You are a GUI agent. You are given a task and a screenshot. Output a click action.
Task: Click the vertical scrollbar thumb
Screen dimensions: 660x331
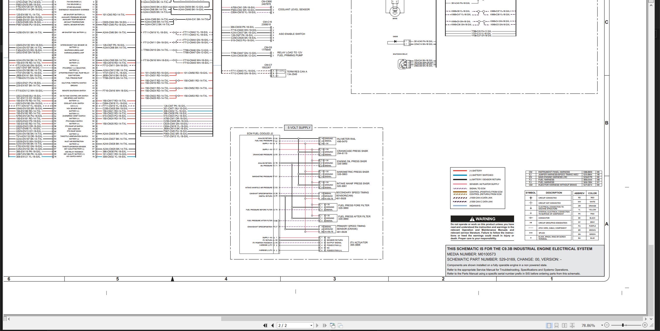pyautogui.click(x=651, y=280)
